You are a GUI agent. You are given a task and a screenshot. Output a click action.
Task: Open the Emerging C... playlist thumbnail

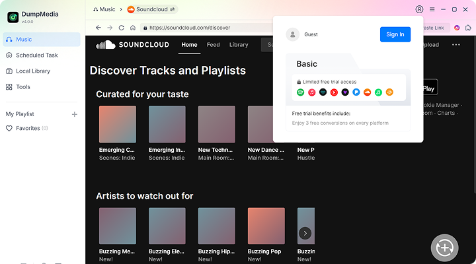pyautogui.click(x=118, y=124)
